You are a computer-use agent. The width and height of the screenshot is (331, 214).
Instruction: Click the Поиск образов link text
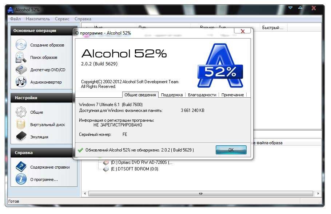tap(44, 57)
